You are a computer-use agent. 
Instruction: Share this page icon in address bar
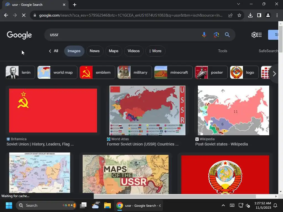[230, 15]
